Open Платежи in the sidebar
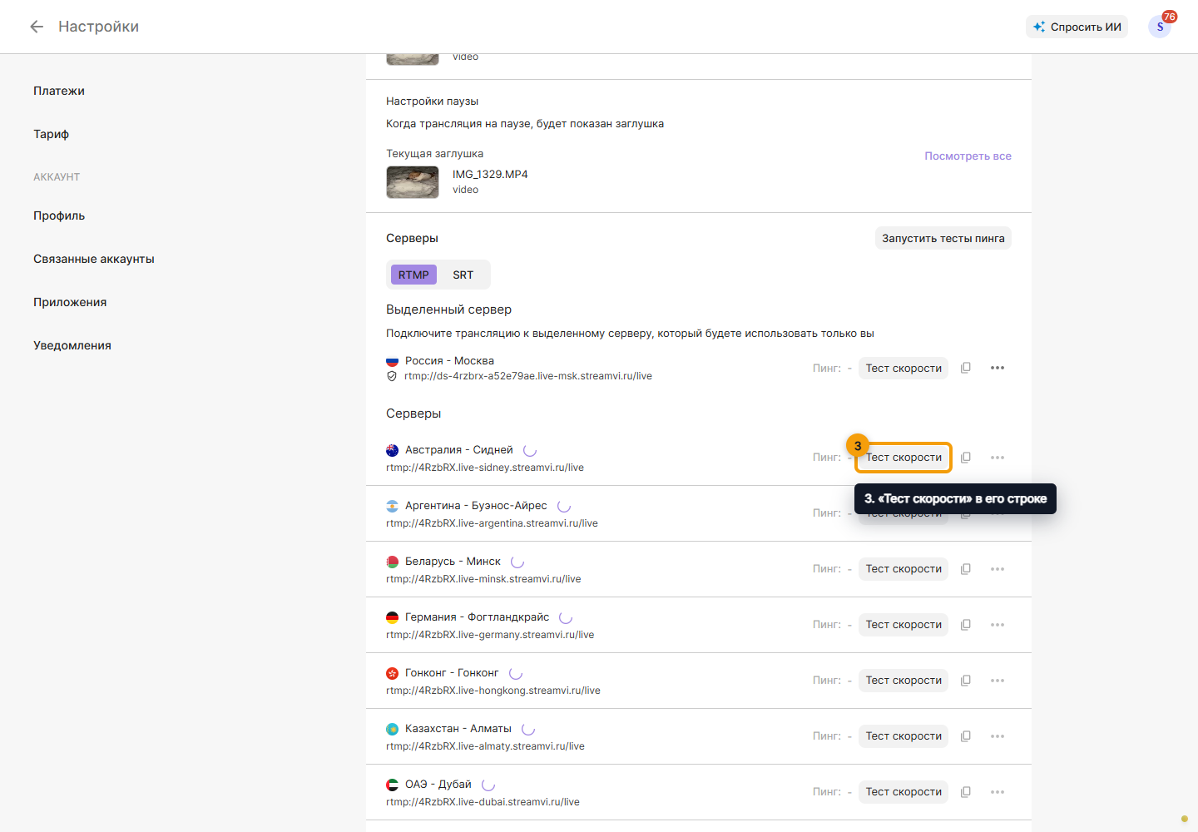Viewport: 1198px width, 832px height. click(x=59, y=91)
